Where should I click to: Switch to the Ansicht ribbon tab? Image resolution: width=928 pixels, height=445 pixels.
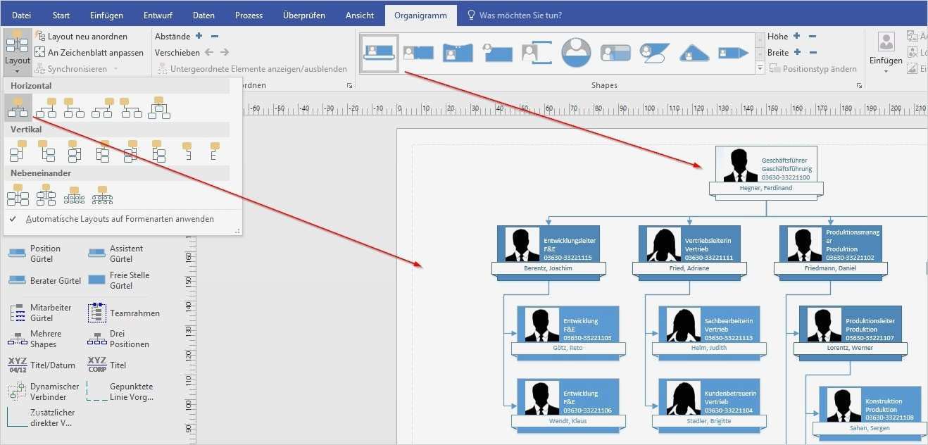tap(359, 14)
